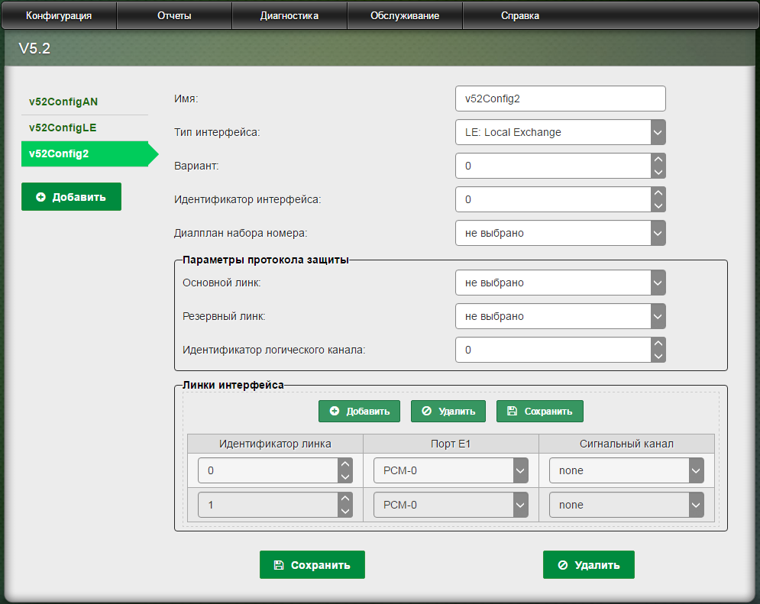Screen dimensions: 760x604
Task: Click the Параметры протокола защиты group title
Action: click(x=266, y=260)
